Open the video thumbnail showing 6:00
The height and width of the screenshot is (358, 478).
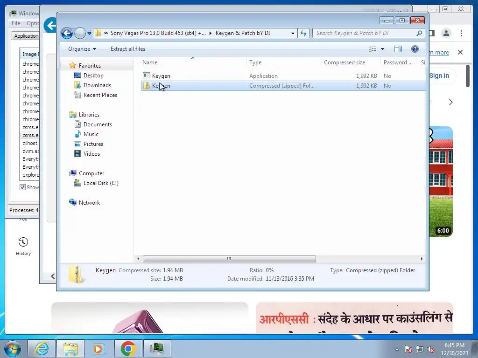tap(441, 181)
